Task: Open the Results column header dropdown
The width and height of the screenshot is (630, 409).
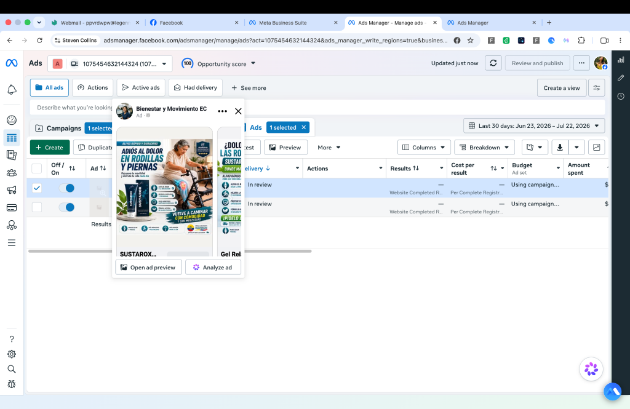Action: (x=442, y=169)
